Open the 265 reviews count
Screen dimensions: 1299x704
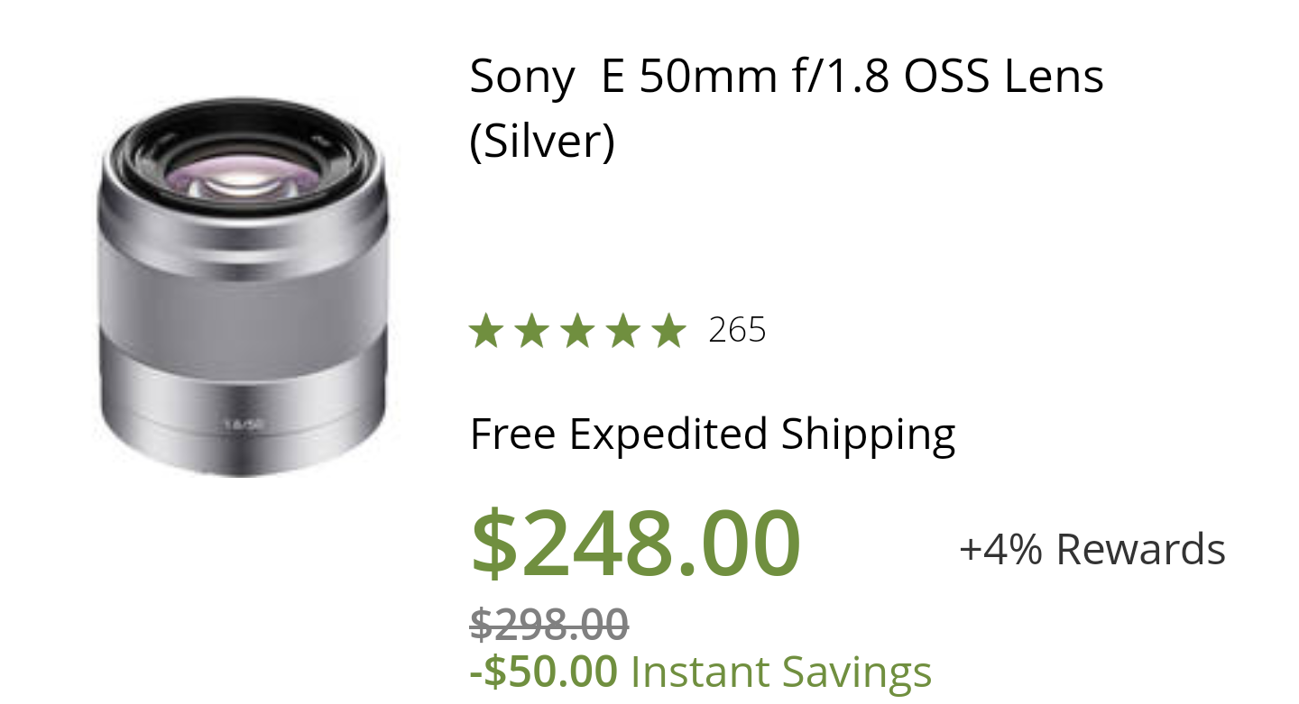737,331
